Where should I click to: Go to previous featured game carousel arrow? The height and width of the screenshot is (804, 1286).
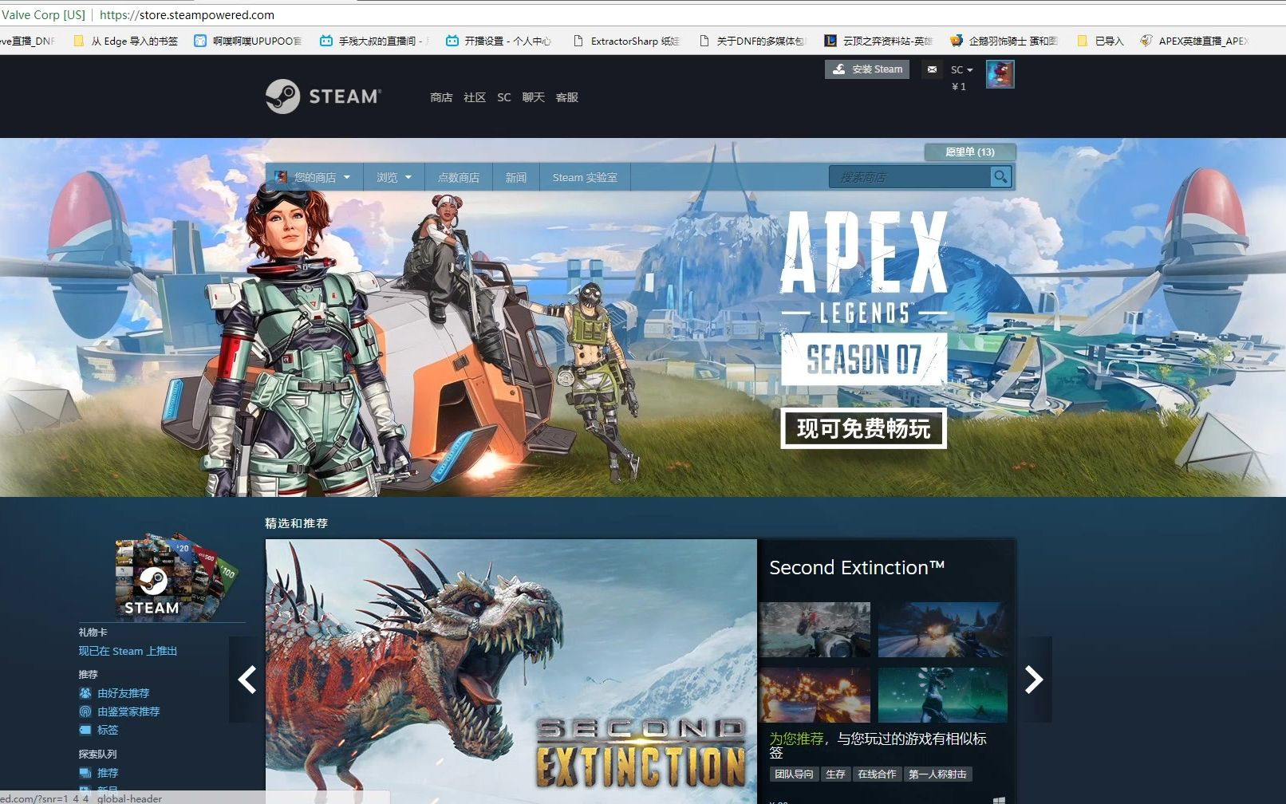point(247,680)
